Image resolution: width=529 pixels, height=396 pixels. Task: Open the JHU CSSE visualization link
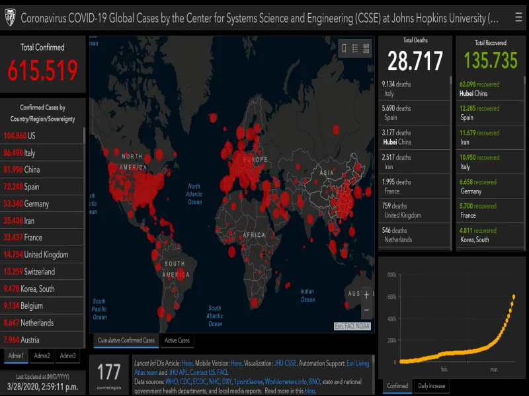285,363
